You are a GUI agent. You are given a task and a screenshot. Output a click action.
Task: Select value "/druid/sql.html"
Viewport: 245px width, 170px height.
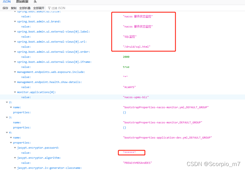click(x=137, y=47)
